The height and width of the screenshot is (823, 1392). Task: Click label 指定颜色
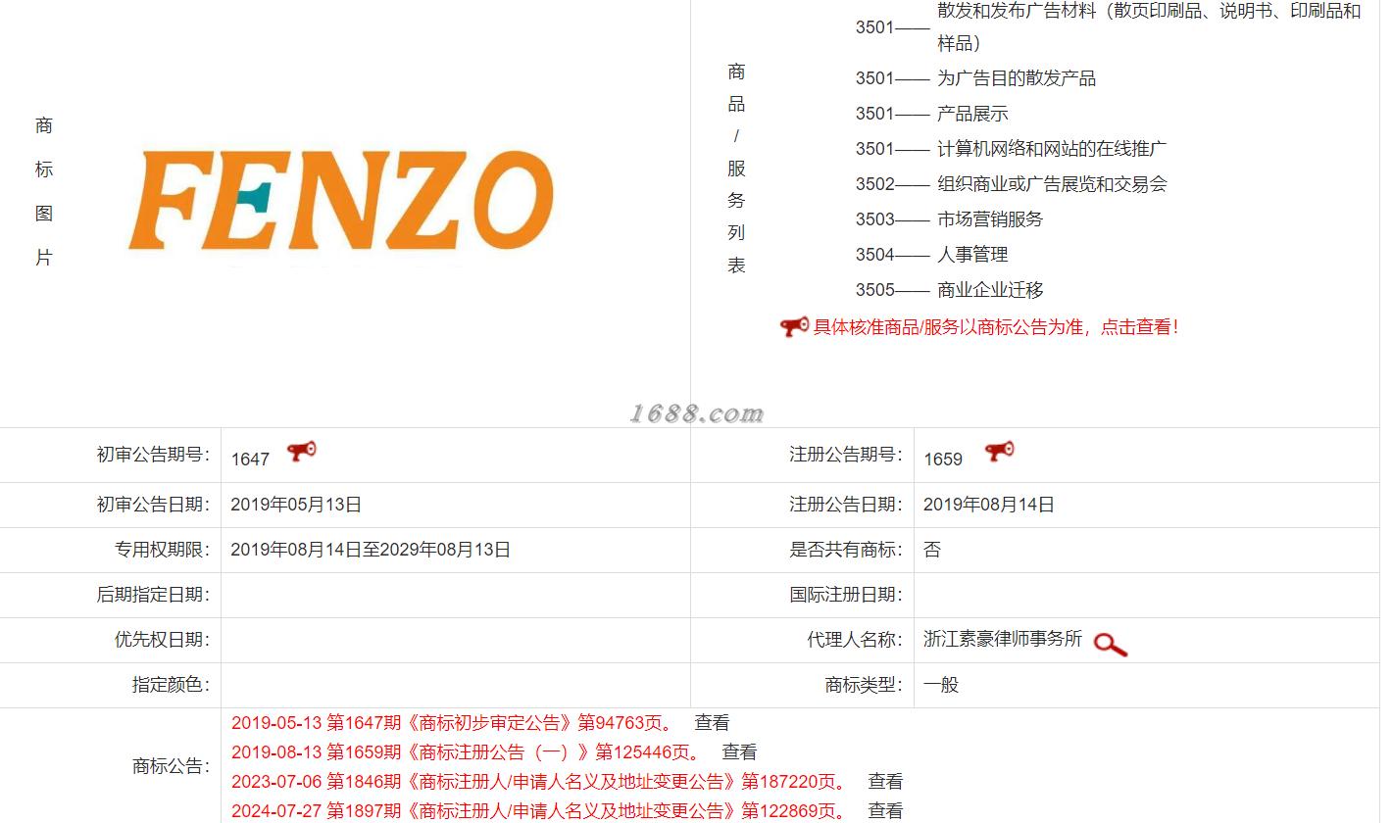click(171, 685)
